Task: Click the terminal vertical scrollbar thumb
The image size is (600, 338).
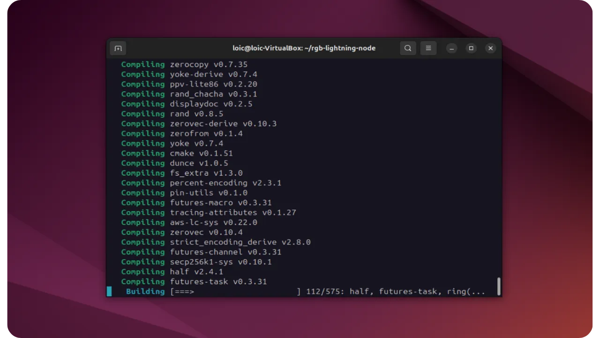Action: [x=499, y=286]
